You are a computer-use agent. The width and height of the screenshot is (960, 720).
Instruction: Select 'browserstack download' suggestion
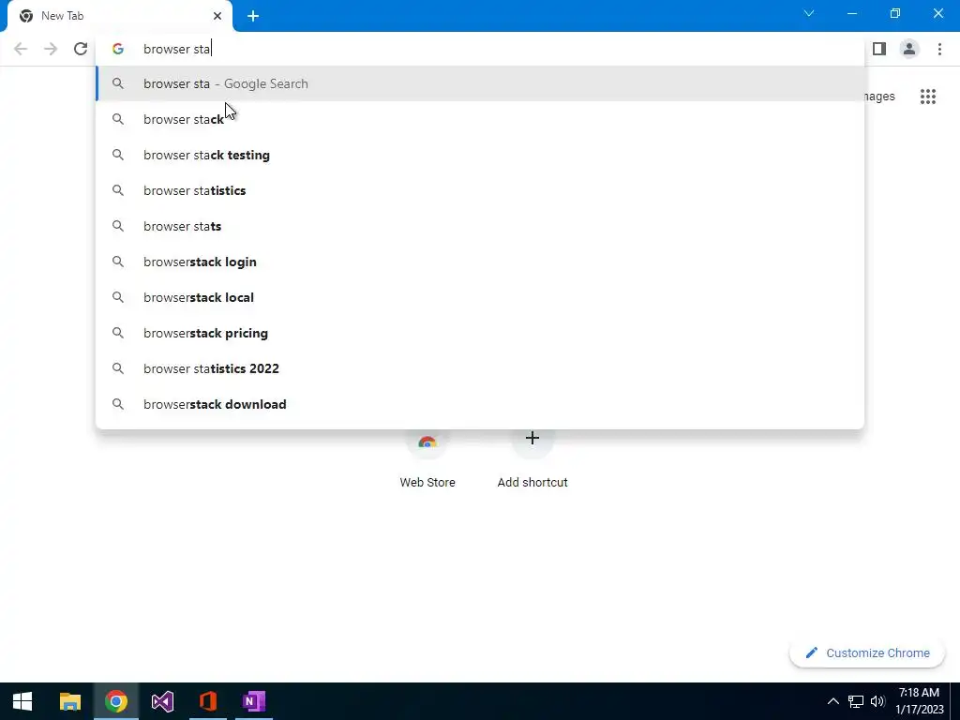[481, 404]
